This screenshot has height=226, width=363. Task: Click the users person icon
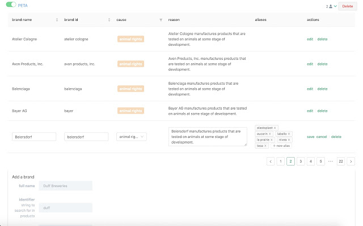point(331,6)
